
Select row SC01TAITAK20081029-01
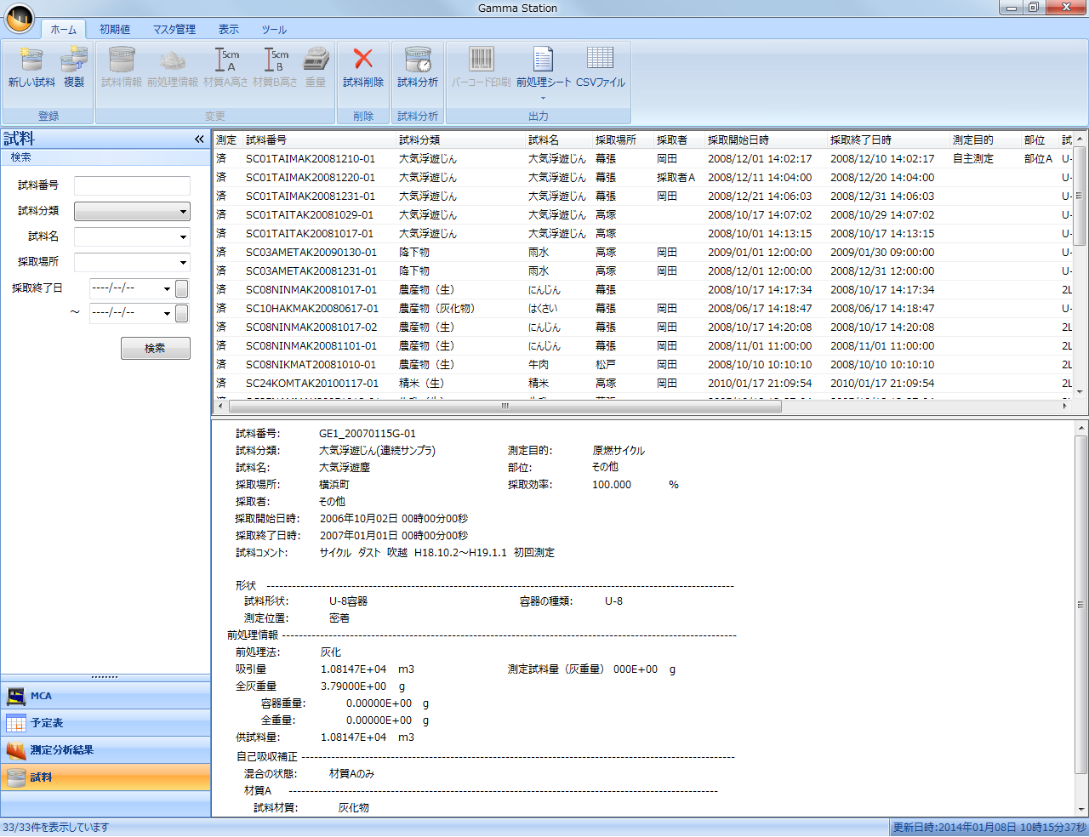pos(644,214)
